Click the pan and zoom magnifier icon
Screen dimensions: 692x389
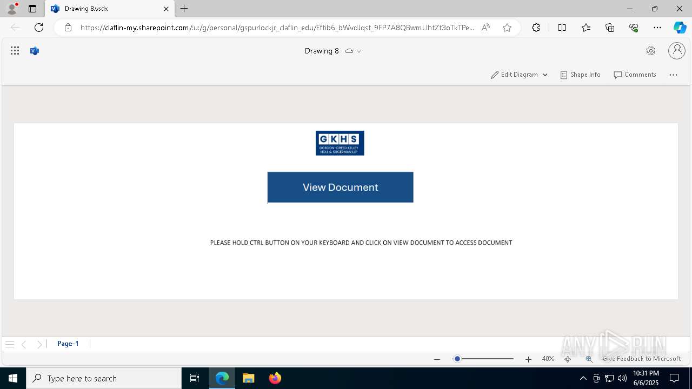[x=589, y=359]
